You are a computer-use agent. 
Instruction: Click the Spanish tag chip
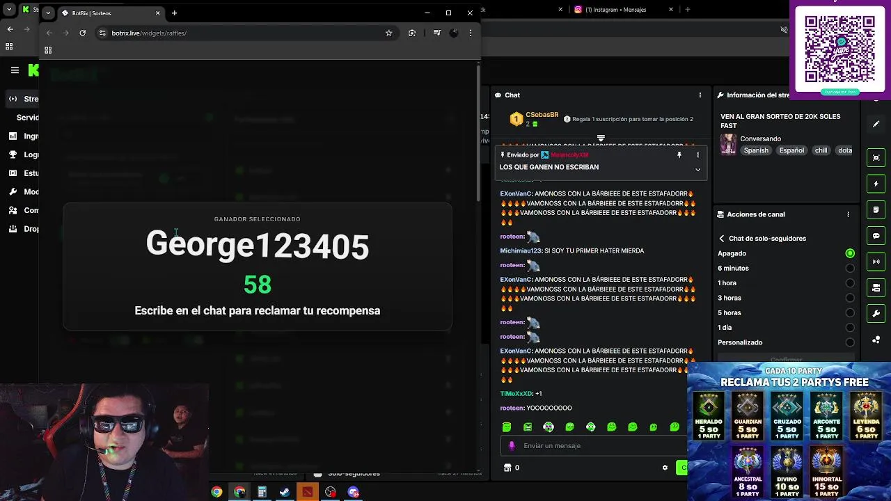756,150
